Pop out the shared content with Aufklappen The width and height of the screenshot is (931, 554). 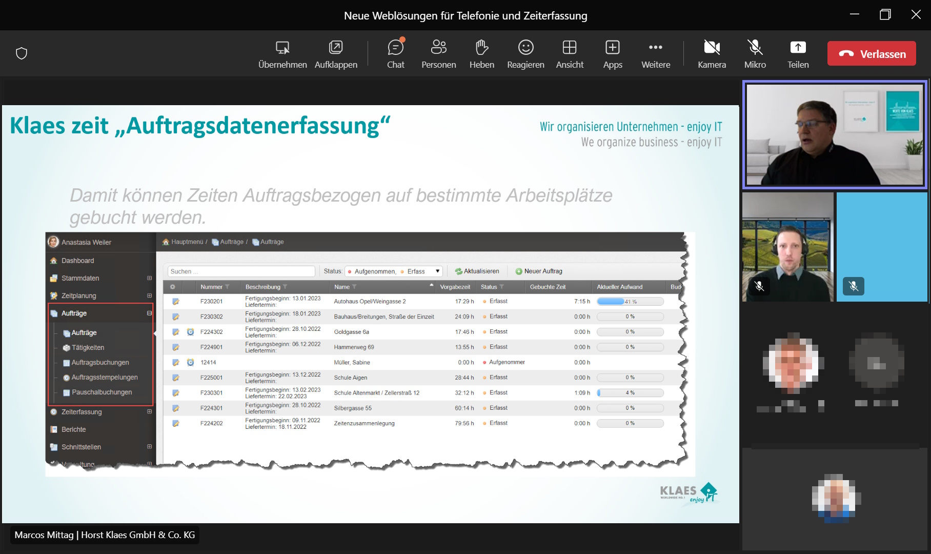coord(336,54)
